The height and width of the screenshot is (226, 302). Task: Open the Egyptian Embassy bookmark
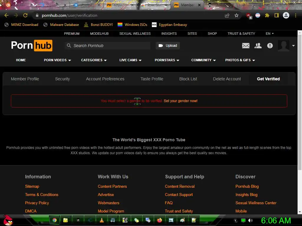[170, 25]
